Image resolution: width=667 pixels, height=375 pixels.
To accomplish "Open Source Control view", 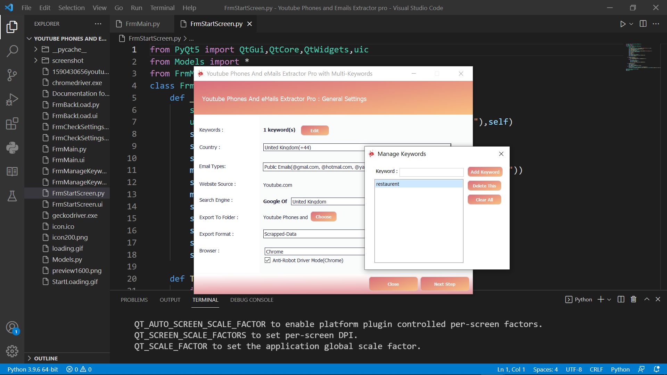I will click(x=12, y=75).
